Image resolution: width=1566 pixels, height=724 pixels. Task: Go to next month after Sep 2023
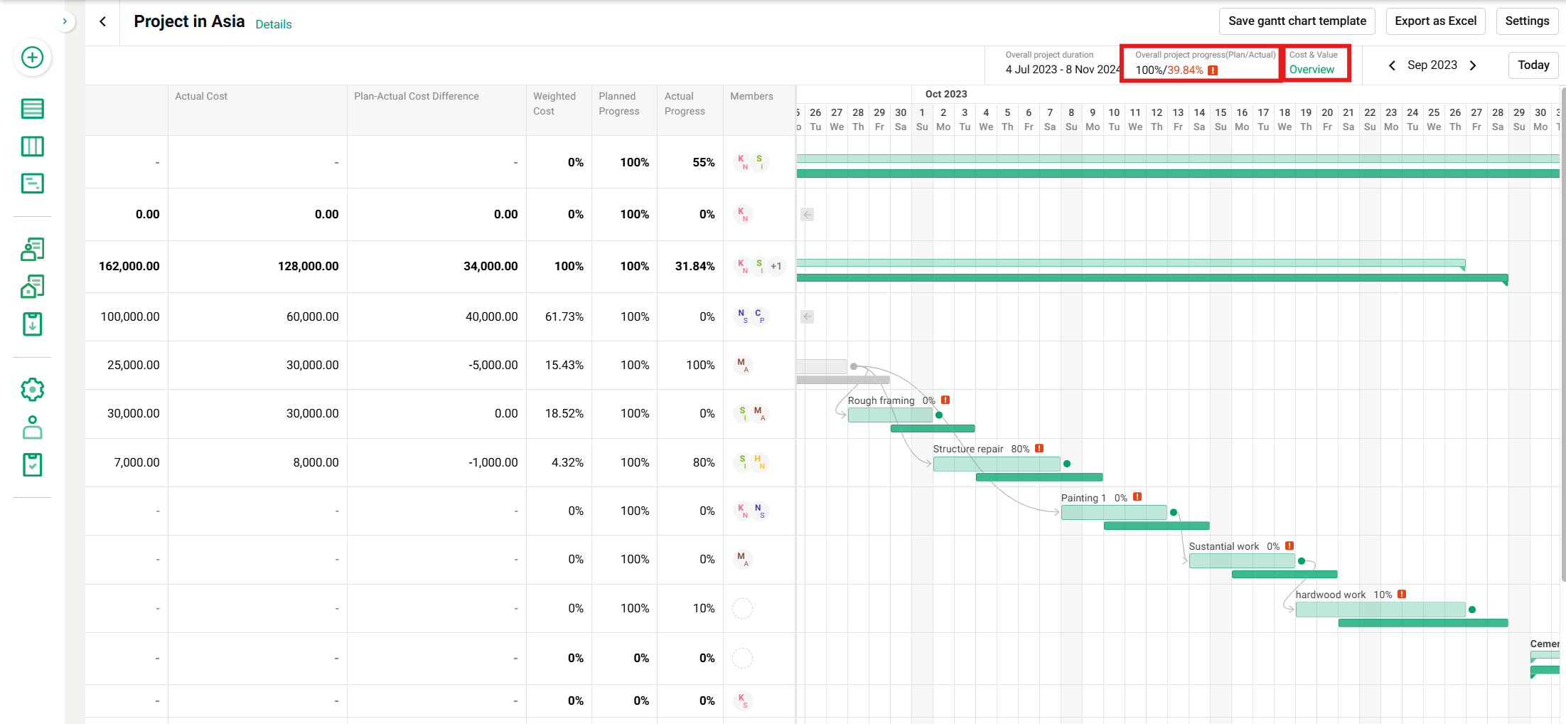click(x=1473, y=65)
